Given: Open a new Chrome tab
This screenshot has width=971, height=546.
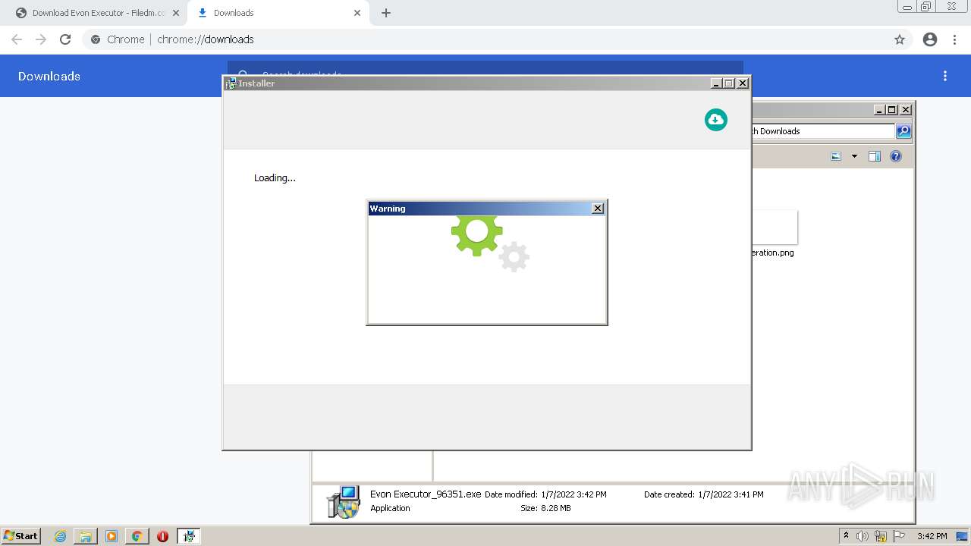Looking at the screenshot, I should pyautogui.click(x=386, y=13).
